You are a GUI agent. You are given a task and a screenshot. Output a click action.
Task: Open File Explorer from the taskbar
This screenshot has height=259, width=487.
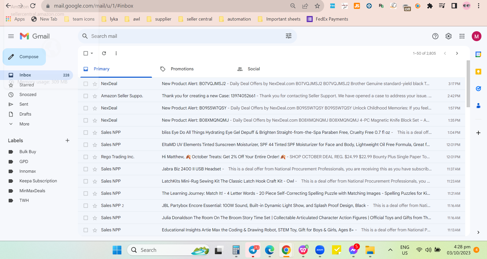pos(370,250)
